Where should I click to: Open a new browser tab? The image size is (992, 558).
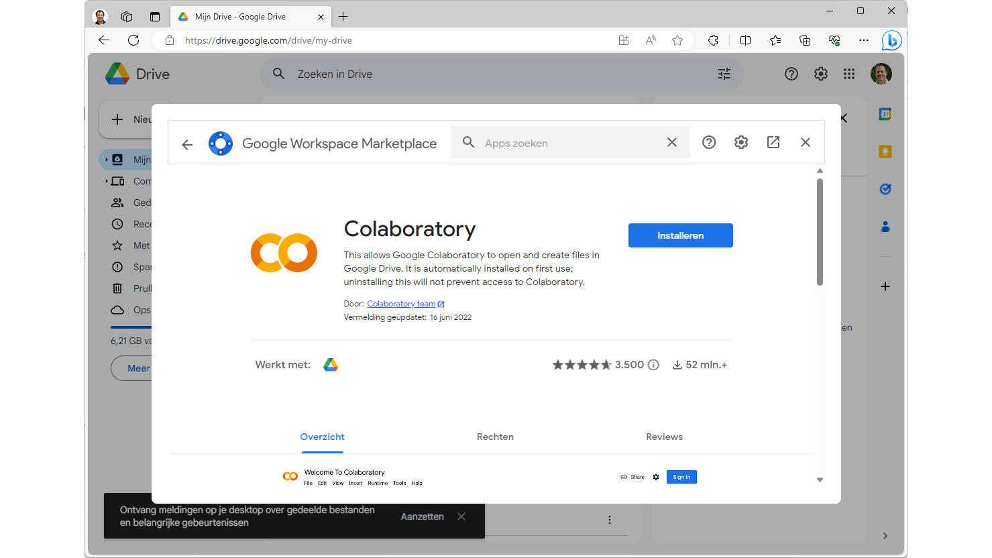(343, 16)
